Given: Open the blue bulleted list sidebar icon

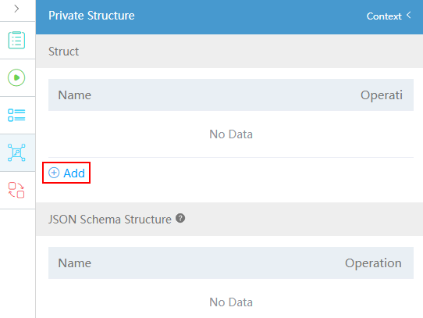Looking at the screenshot, I should [16, 115].
